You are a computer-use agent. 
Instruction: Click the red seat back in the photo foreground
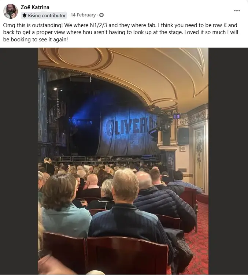click(x=127, y=255)
